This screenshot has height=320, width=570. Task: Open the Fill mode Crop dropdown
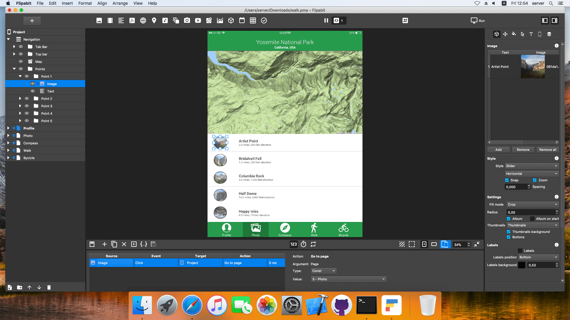[x=533, y=204]
